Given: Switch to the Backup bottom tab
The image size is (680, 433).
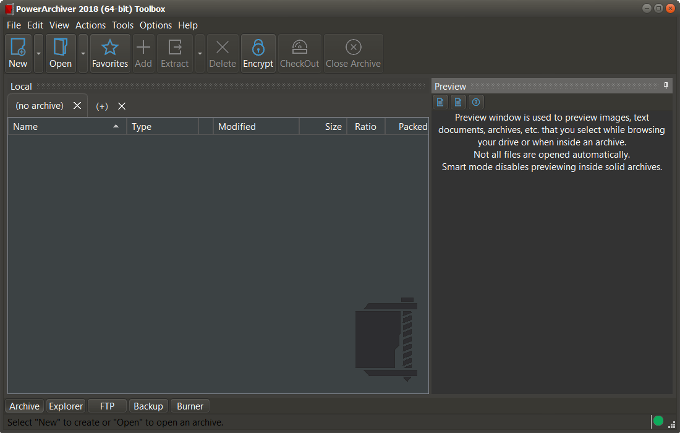Looking at the screenshot, I should click(148, 406).
